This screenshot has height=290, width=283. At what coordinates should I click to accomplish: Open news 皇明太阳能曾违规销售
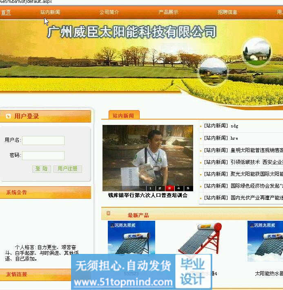pos(256,150)
